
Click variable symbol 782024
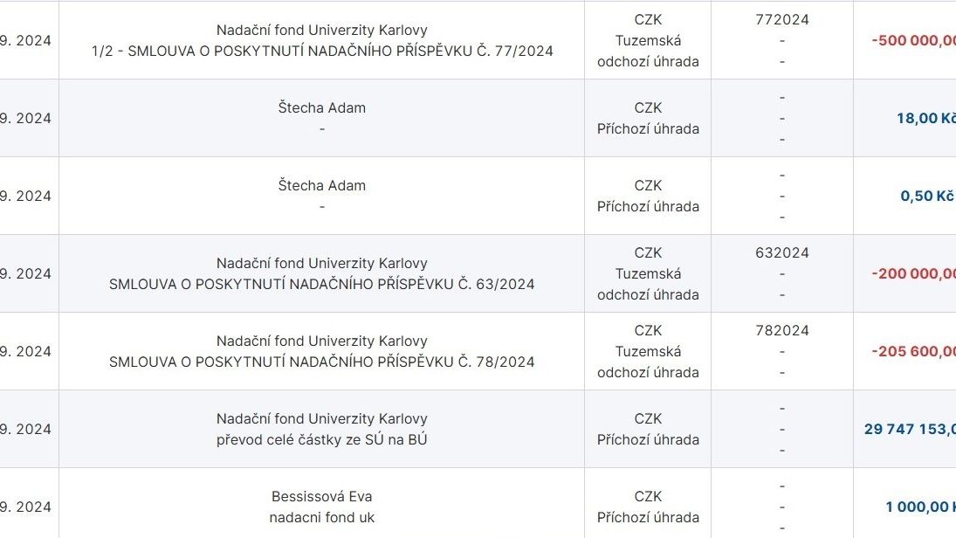[782, 331]
